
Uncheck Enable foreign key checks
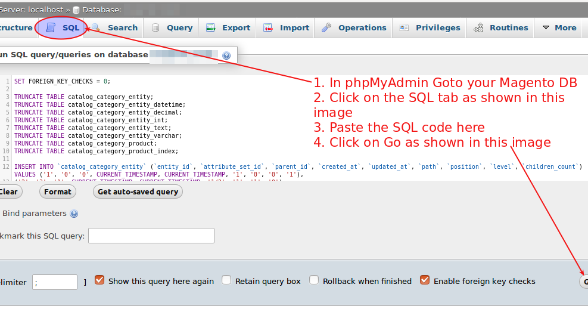pyautogui.click(x=425, y=280)
